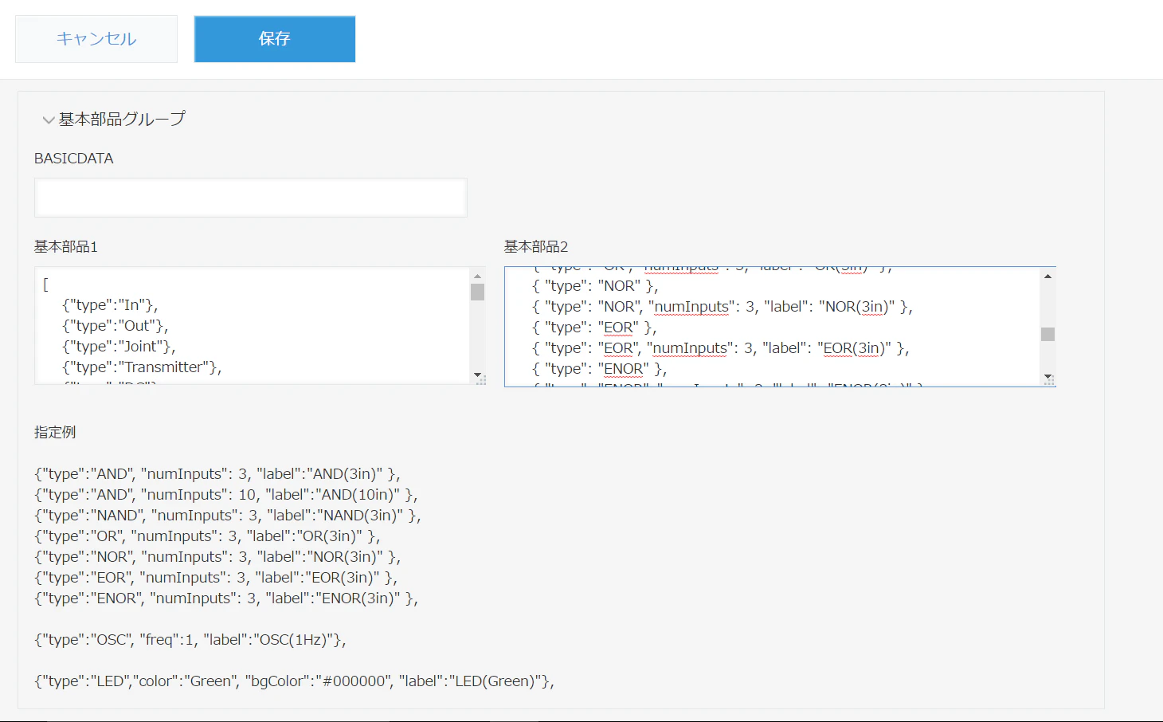Image resolution: width=1163 pixels, height=722 pixels.
Task: Click the 基本部品2 scrollbar thumb
Action: [1048, 334]
